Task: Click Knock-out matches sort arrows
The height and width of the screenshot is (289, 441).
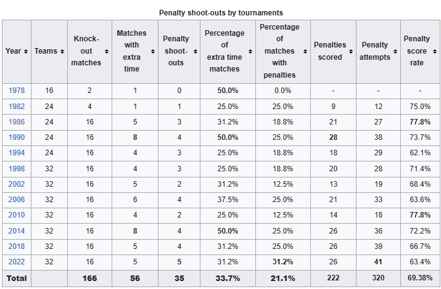Action: tap(107, 51)
